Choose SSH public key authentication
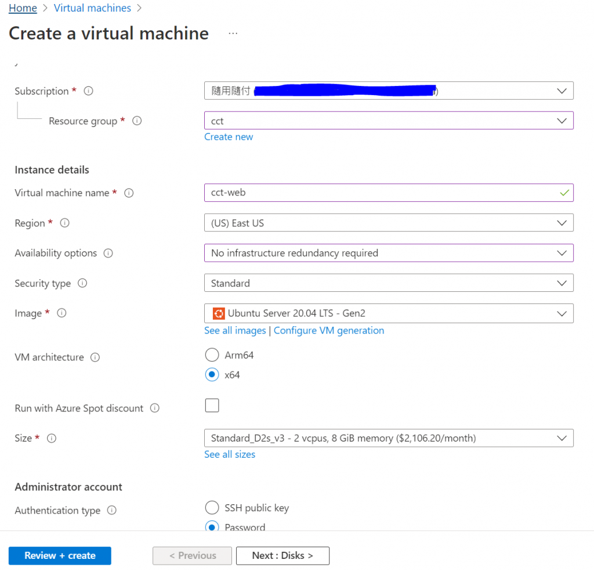This screenshot has height=571, width=594. click(x=212, y=508)
